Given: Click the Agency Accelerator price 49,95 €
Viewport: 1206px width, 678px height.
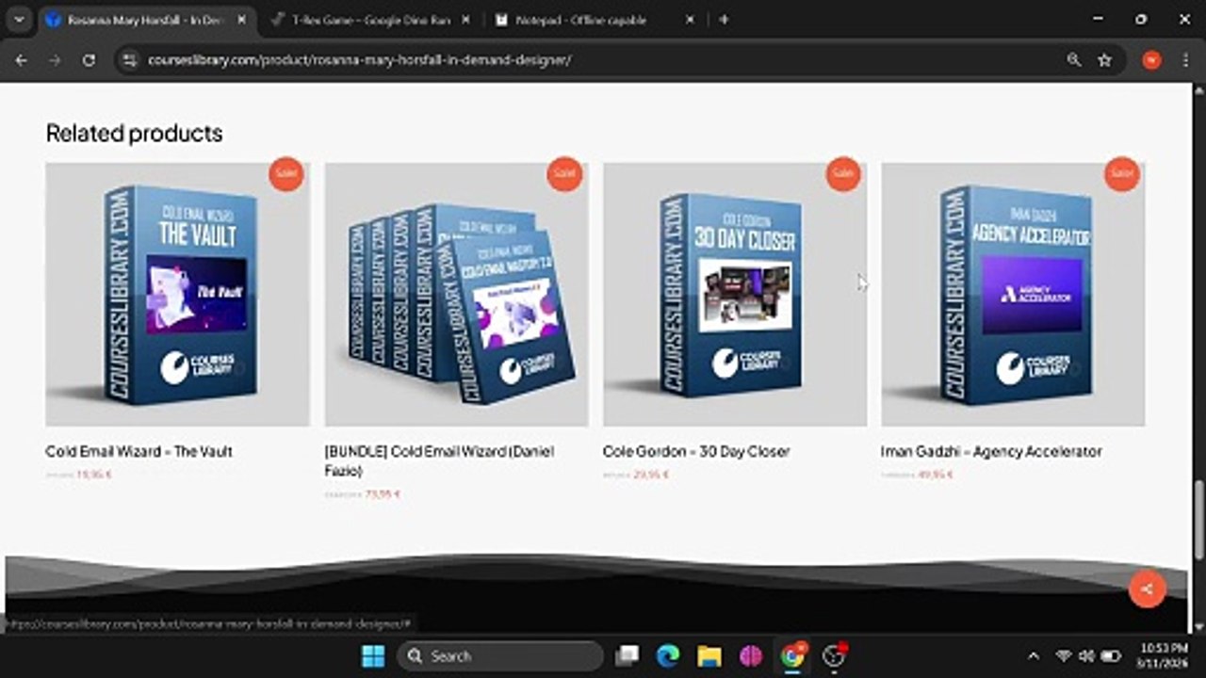Looking at the screenshot, I should [x=936, y=475].
